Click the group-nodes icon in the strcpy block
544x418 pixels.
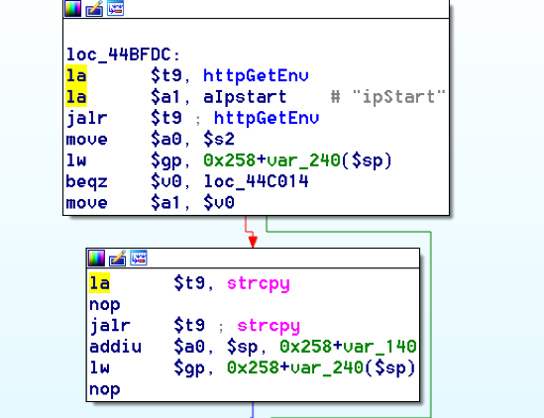(x=139, y=259)
